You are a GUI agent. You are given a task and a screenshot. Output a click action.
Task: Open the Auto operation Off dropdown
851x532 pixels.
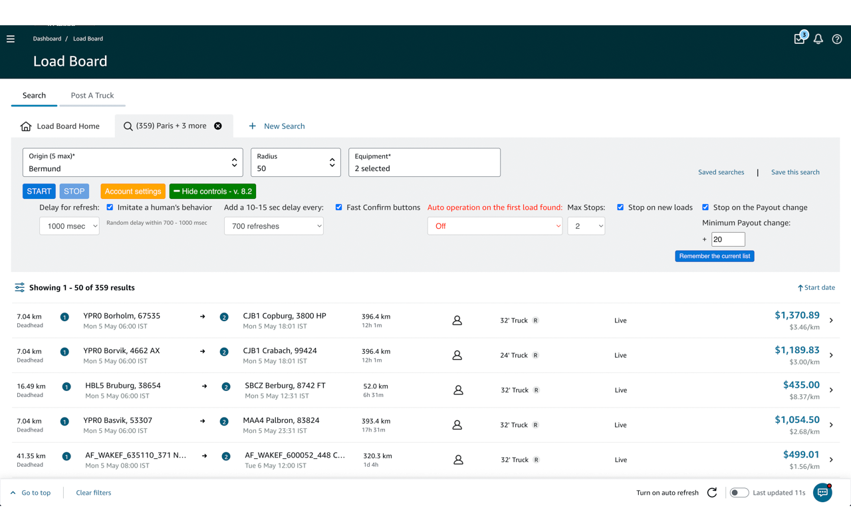click(x=495, y=226)
